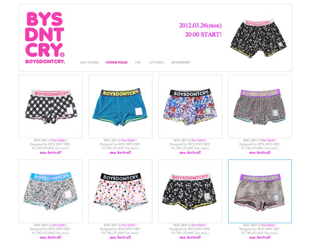The image size is (311, 242).
Task: Select the BDC-B05-G blue-waistband boxer thumbnail
Action: tap(50, 191)
